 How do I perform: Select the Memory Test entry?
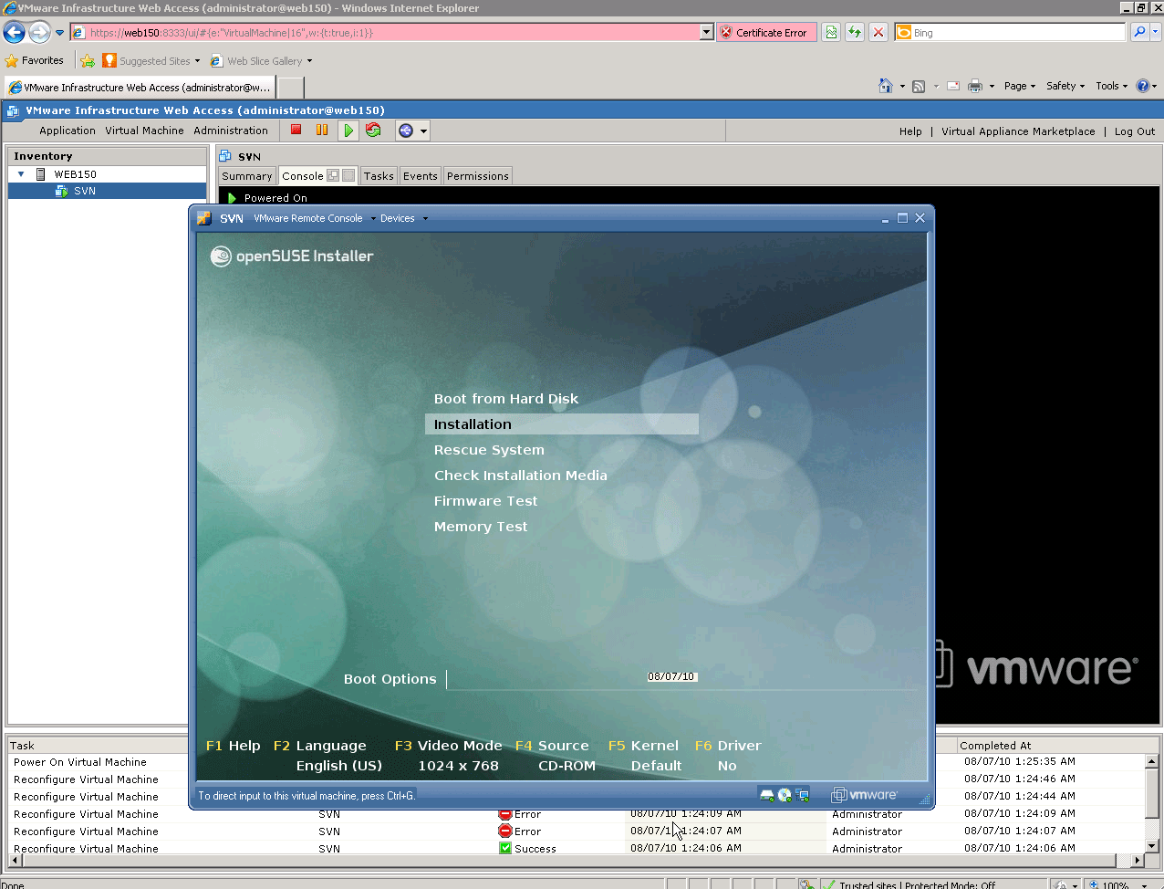coord(481,527)
